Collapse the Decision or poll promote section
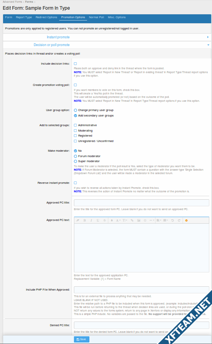This screenshot has height=344, width=212. [107, 45]
